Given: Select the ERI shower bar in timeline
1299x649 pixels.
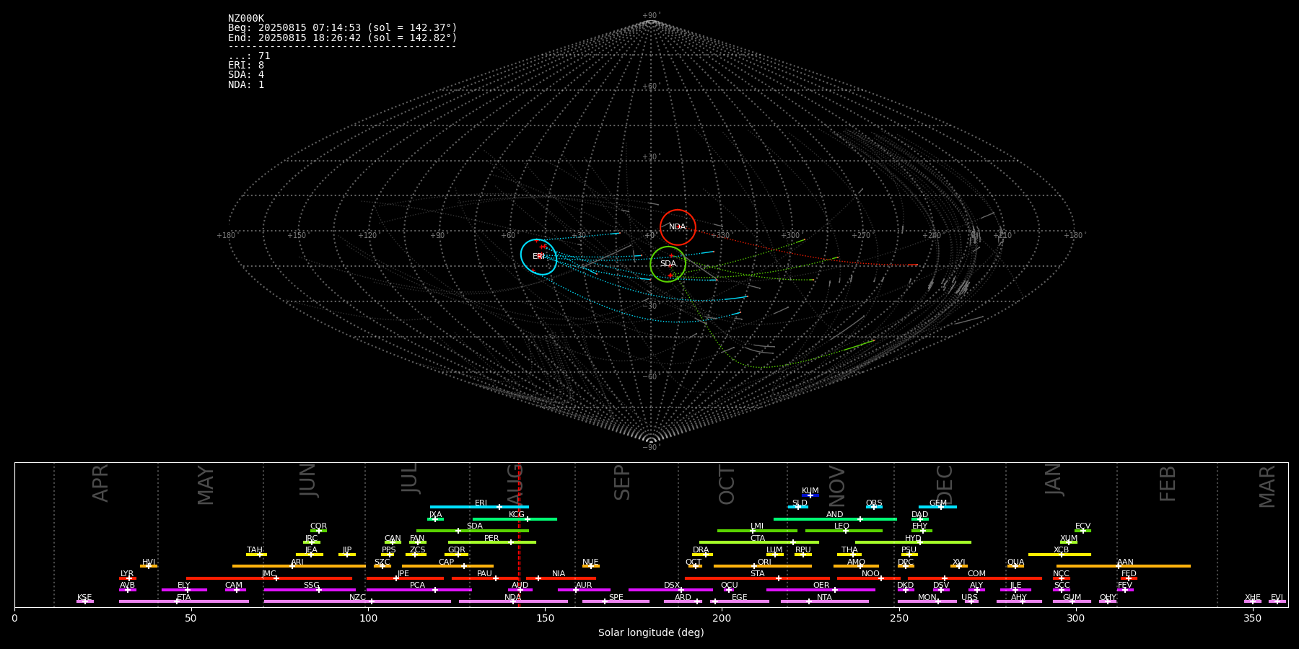Looking at the screenshot, I should [x=479, y=507].
